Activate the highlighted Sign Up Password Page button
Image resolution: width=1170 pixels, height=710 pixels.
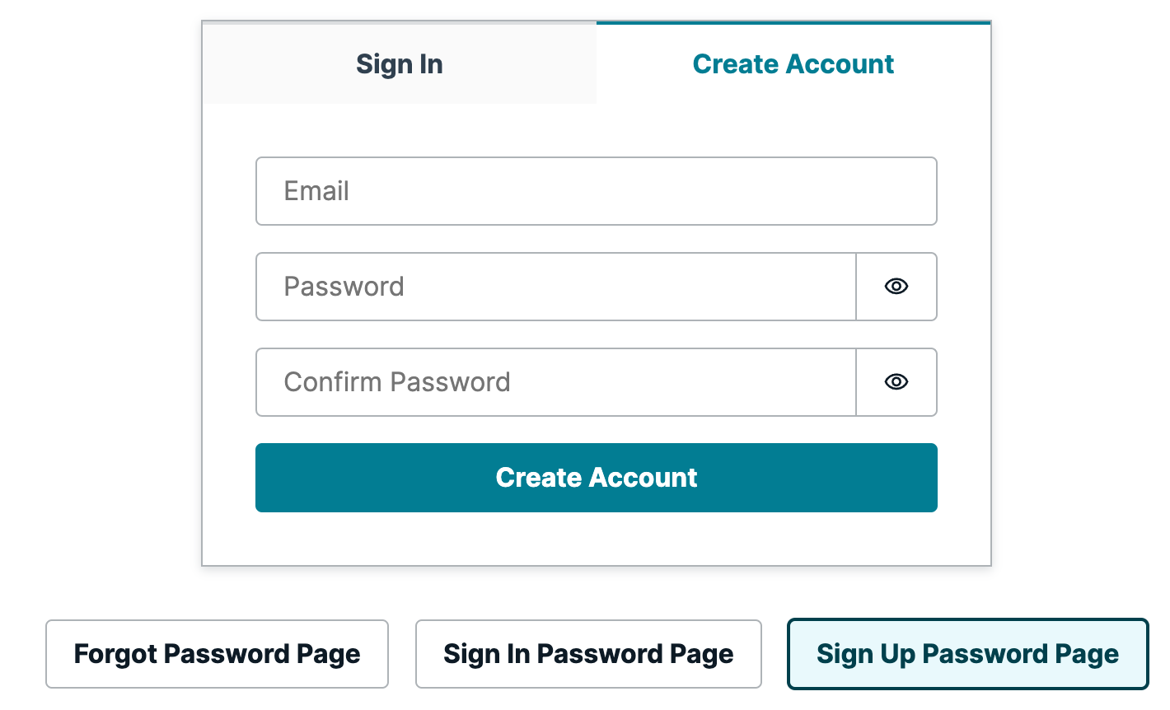967,654
